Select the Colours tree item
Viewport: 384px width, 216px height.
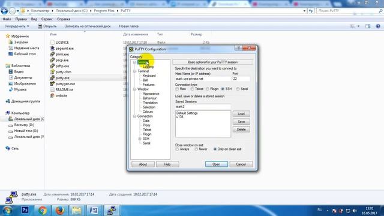(148, 112)
